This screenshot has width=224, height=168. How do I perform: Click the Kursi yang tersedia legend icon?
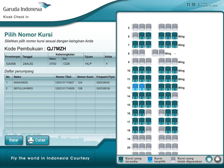[x=121, y=160]
